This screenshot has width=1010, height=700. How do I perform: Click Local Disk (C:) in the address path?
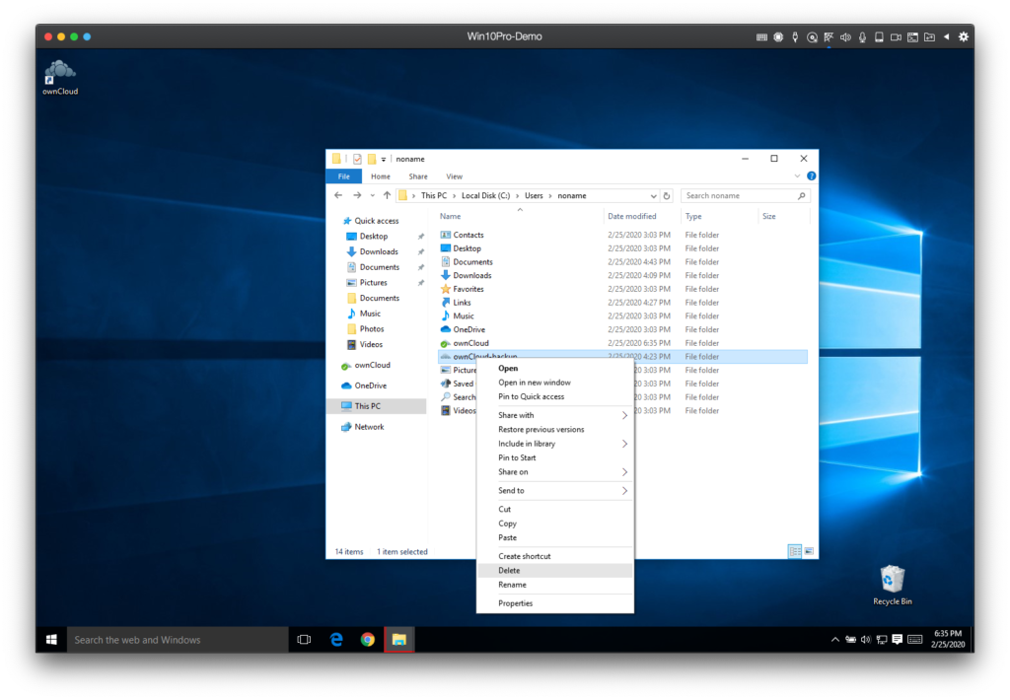[x=485, y=196]
